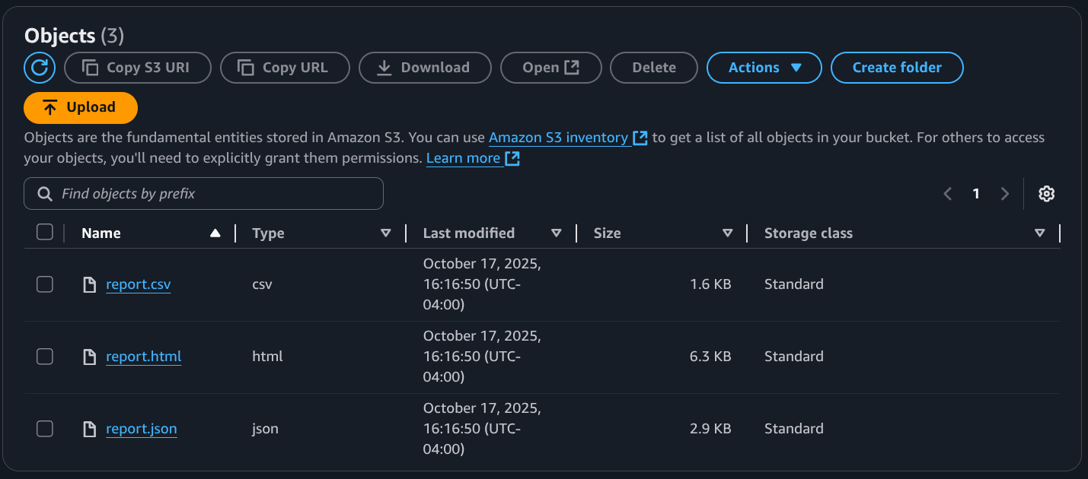The image size is (1088, 479).
Task: Sort by Size column arrow
Action: (727, 233)
